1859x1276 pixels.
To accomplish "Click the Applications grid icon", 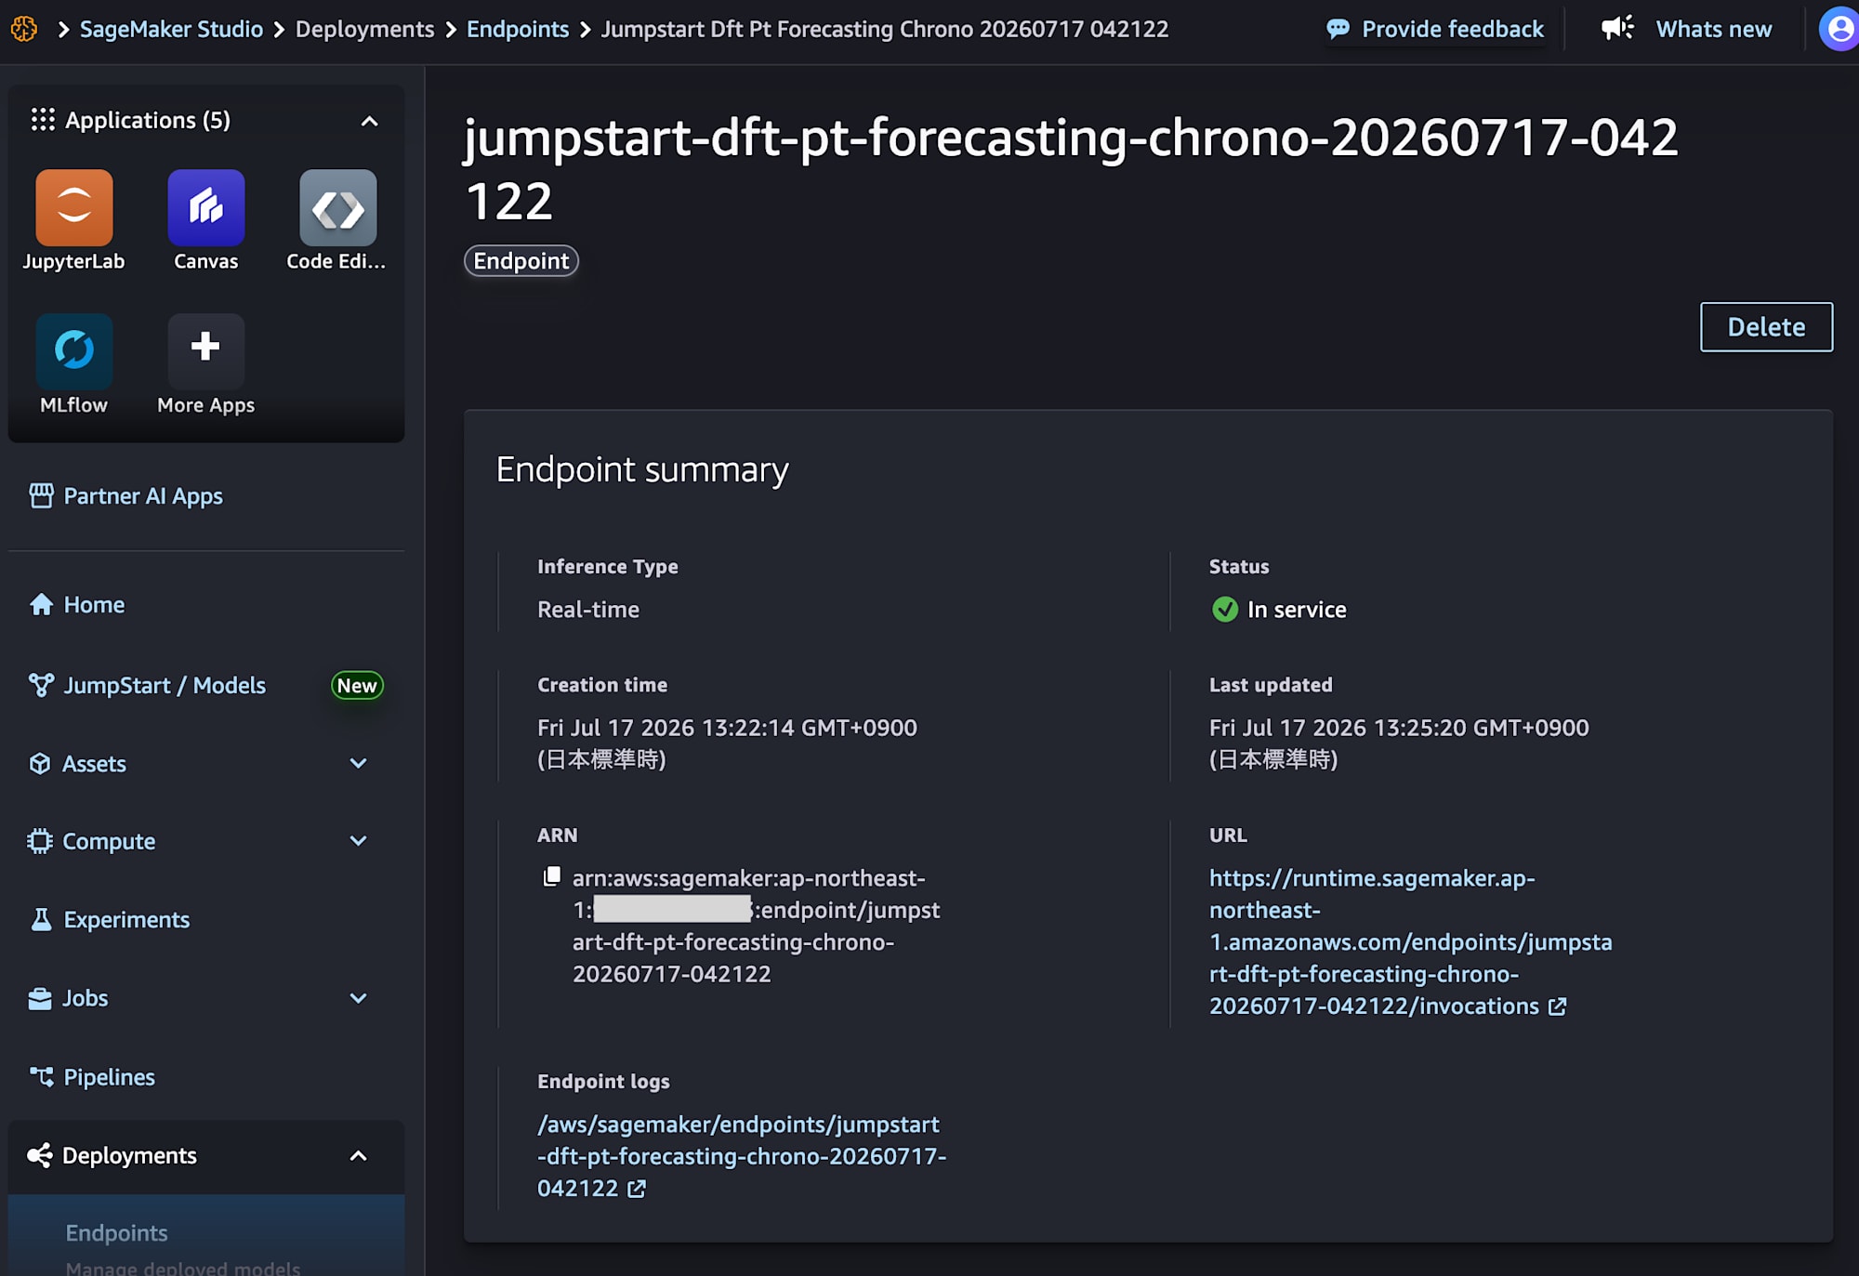I will pos(43,120).
